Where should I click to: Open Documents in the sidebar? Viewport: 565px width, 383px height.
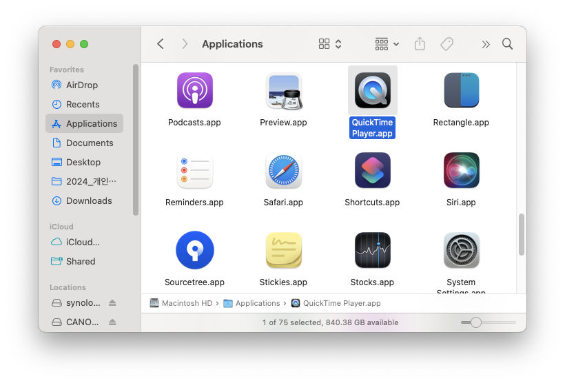point(84,143)
